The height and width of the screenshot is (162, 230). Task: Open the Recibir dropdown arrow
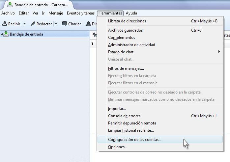click(x=24, y=24)
